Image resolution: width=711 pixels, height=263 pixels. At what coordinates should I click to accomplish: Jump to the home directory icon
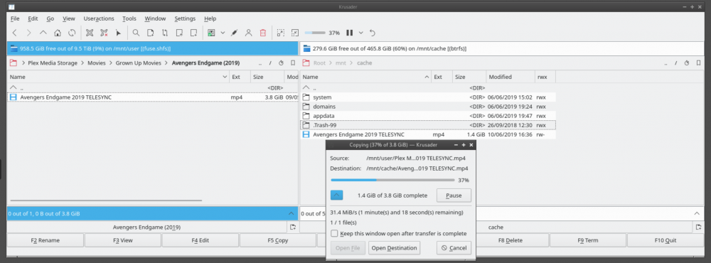pos(58,33)
